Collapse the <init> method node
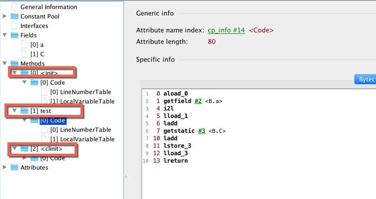The image size is (376, 199). [x=15, y=73]
